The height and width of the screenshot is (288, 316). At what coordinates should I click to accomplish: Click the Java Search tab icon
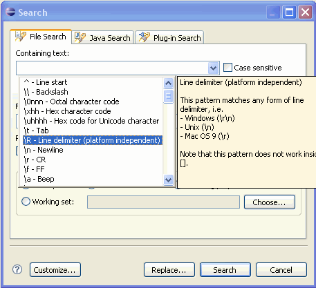point(80,37)
